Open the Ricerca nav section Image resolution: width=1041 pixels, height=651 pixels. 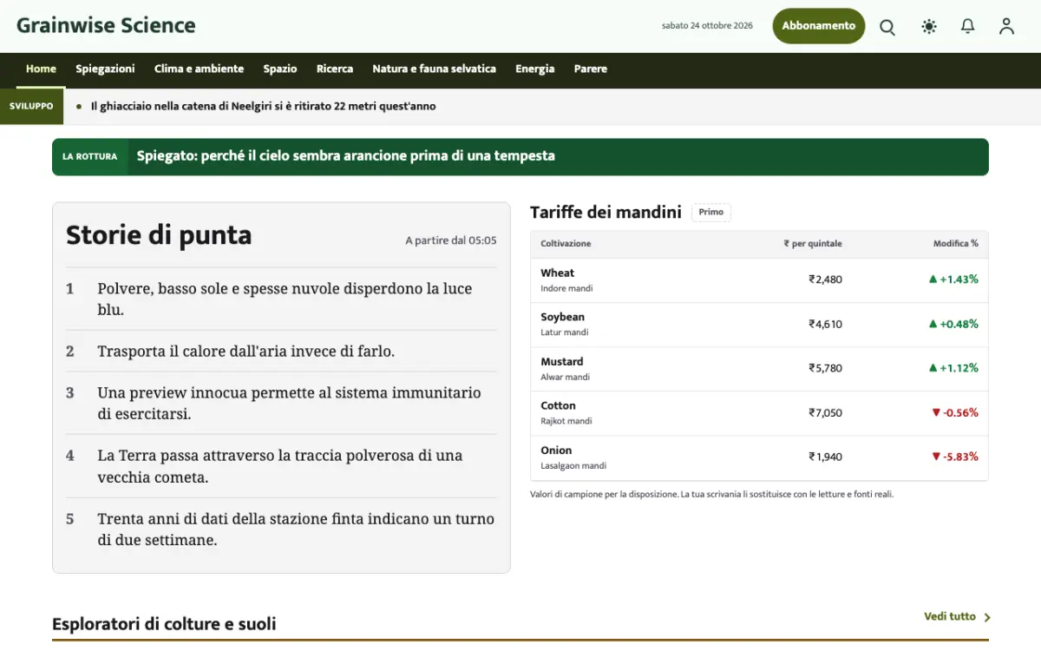(x=335, y=69)
